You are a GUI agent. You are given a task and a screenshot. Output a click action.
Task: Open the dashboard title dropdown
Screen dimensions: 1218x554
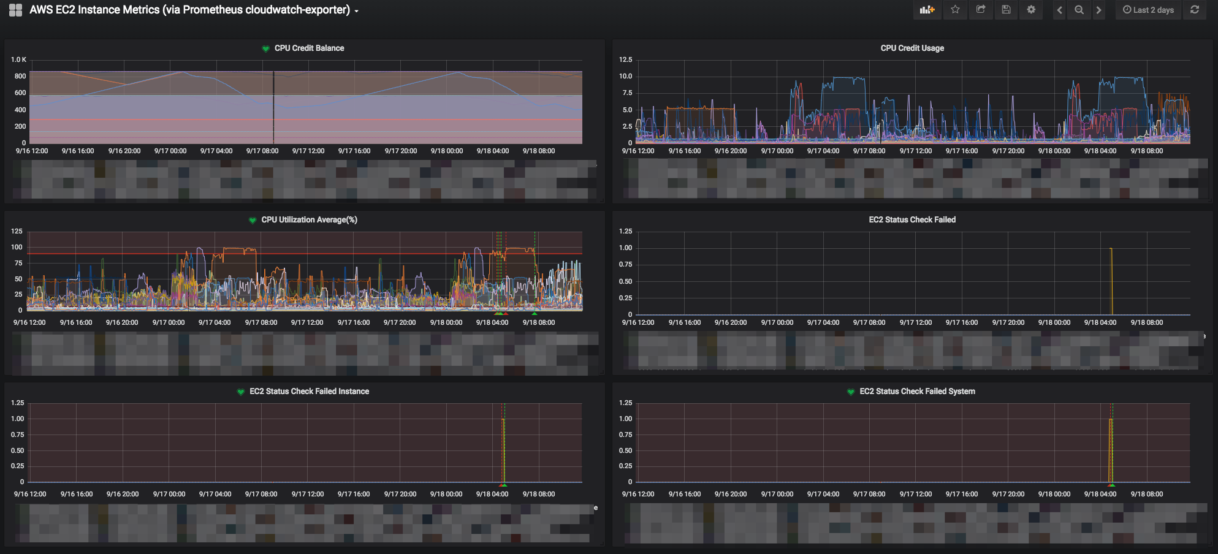(x=194, y=10)
